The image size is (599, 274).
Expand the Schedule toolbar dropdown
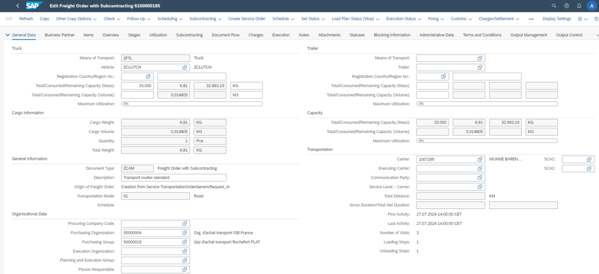pyautogui.click(x=284, y=19)
